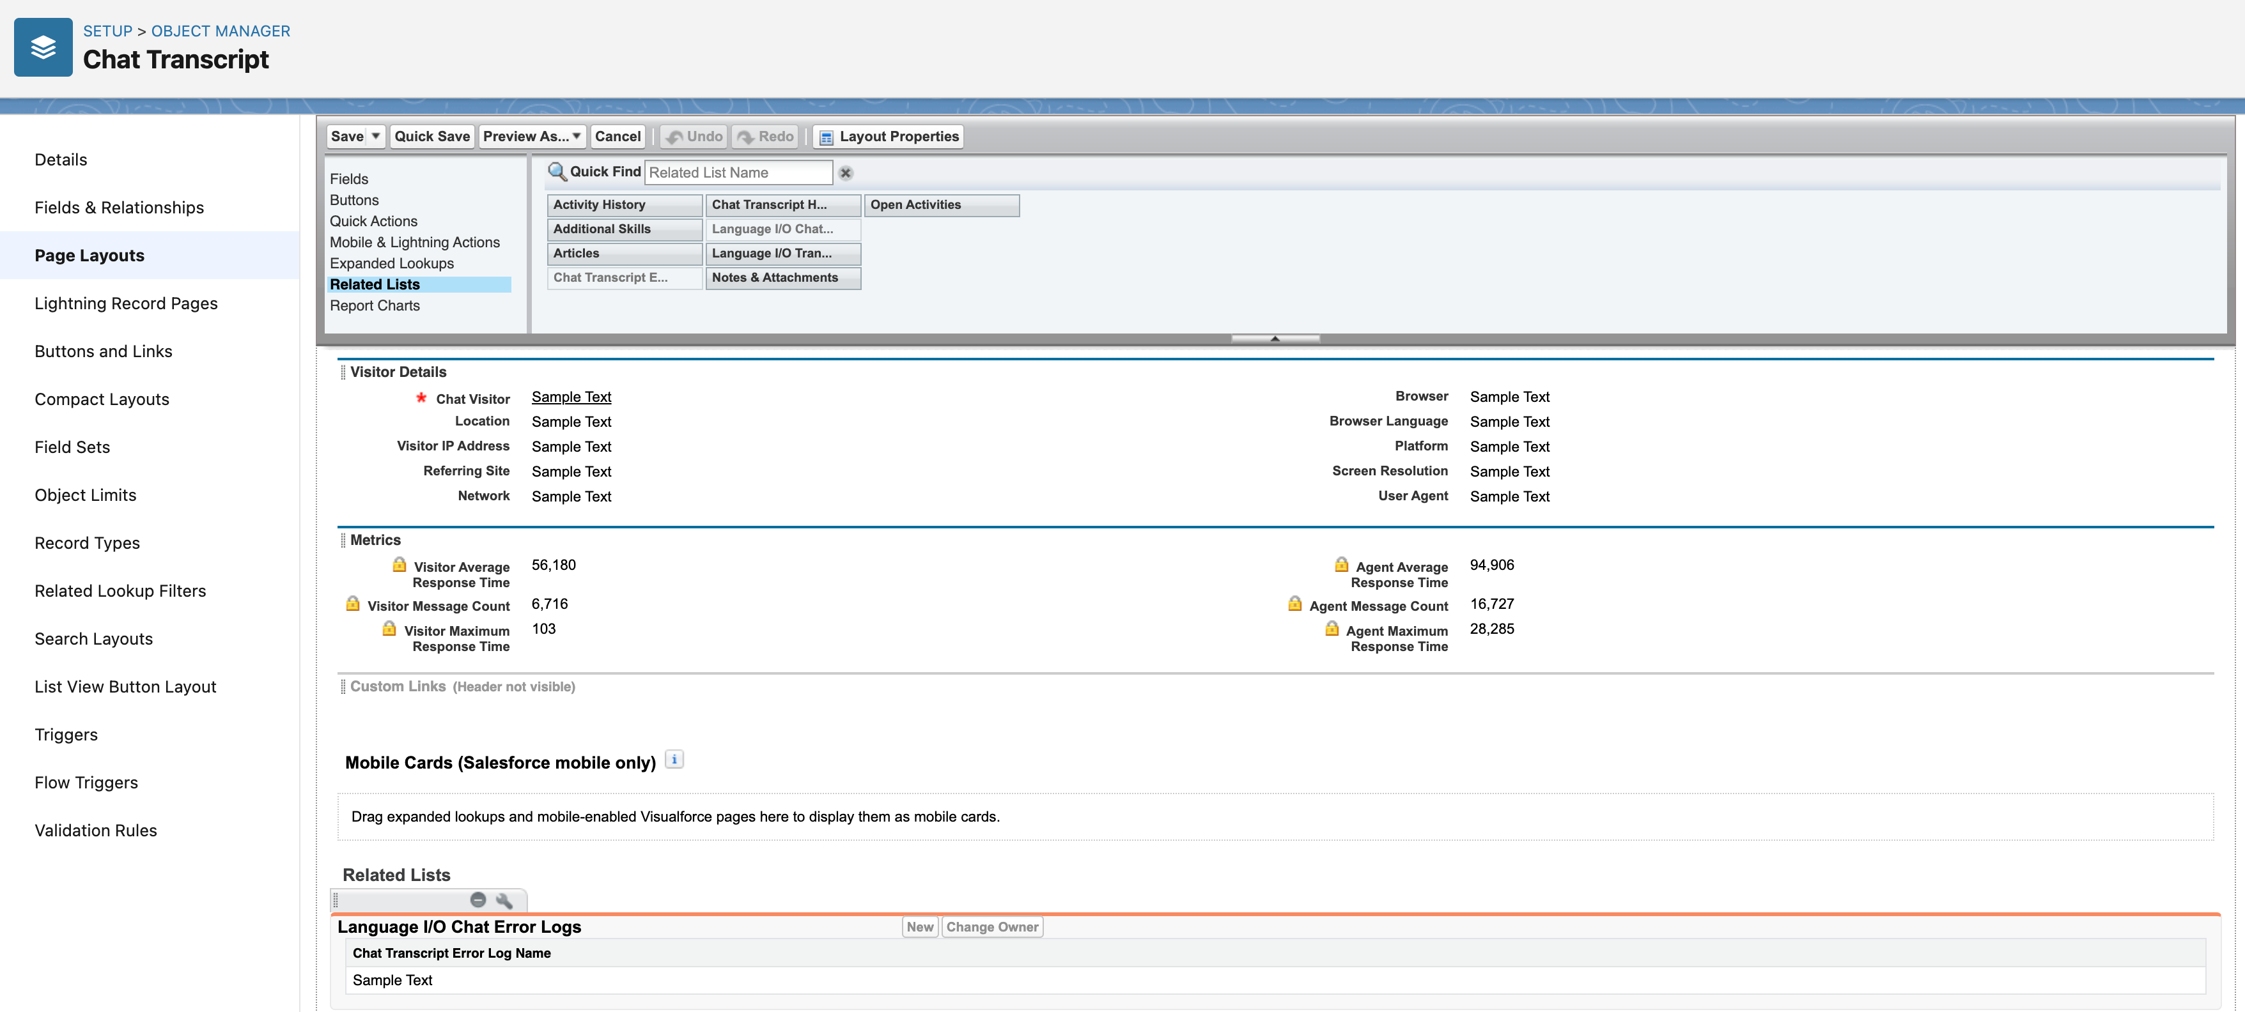Click the Cancel button
This screenshot has width=2245, height=1012.
(x=617, y=137)
